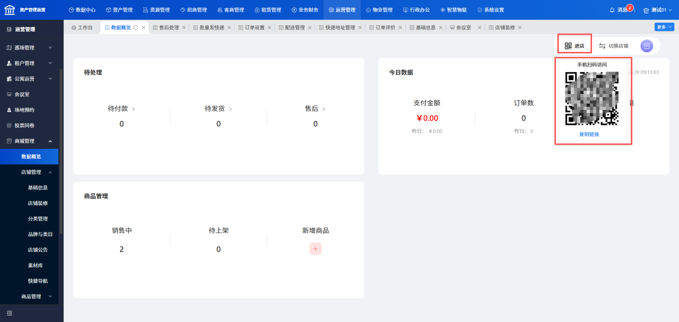Click the pink plus 新增商品 icon
This screenshot has width=679, height=322.
click(316, 249)
